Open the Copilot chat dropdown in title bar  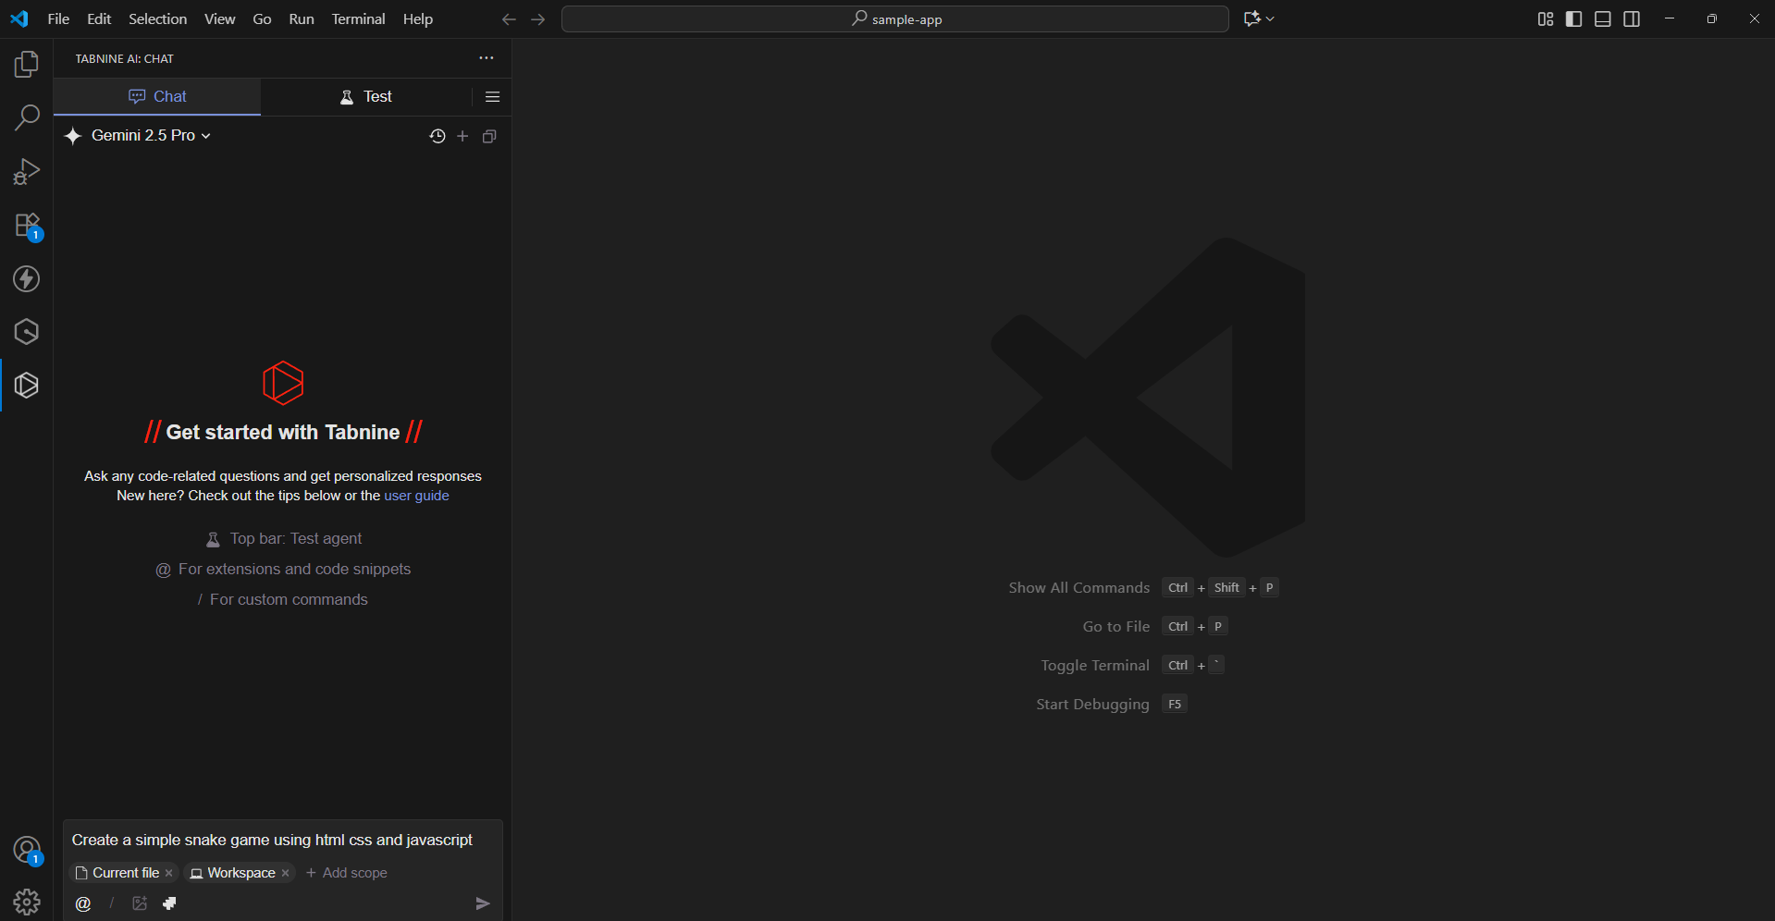1259,18
